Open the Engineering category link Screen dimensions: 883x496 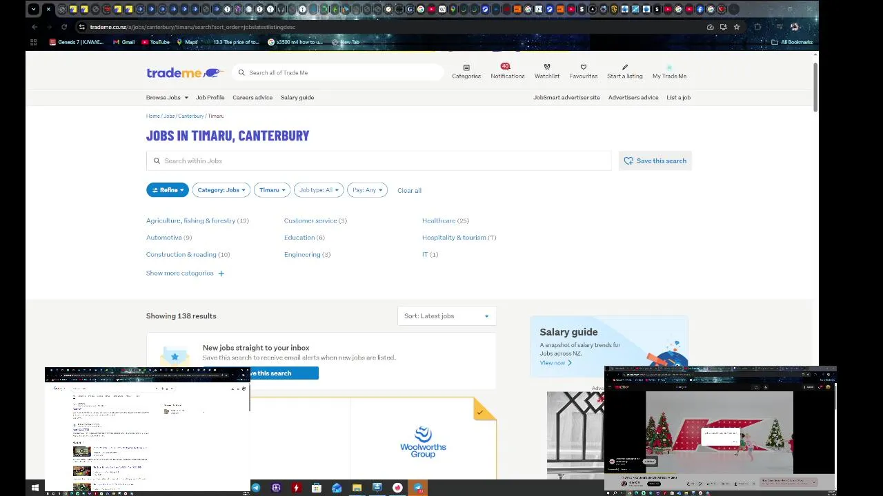(307, 254)
